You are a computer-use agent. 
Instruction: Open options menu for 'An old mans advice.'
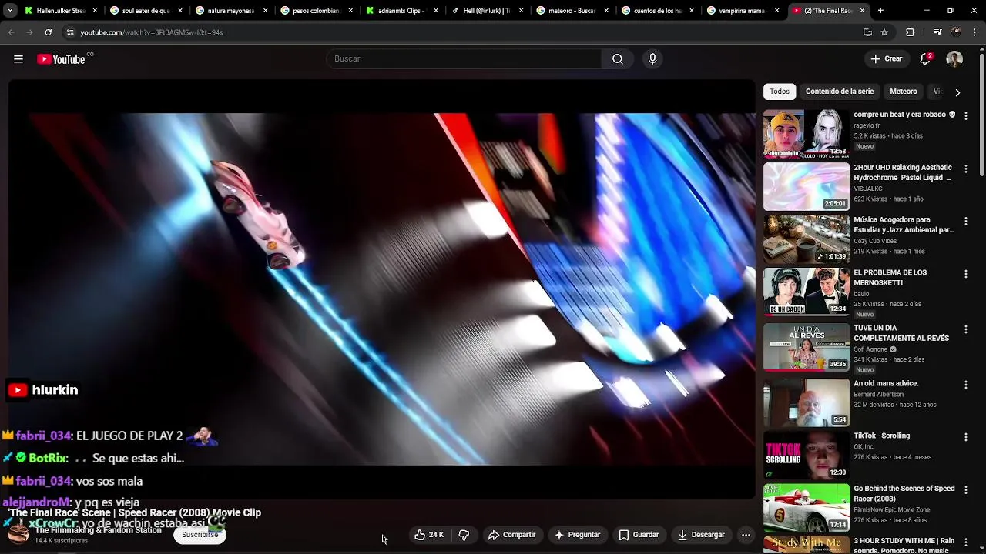(x=965, y=384)
